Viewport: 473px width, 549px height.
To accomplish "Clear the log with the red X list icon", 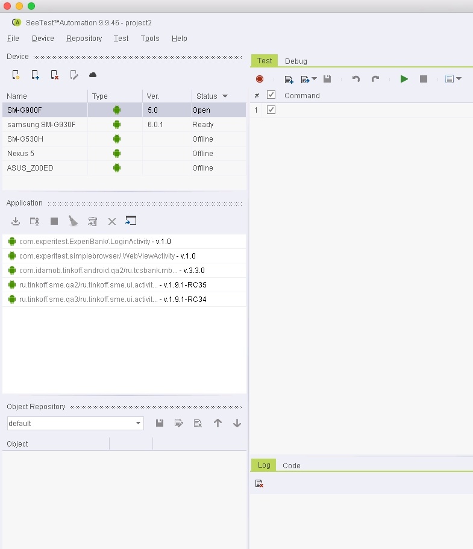I will coord(259,483).
